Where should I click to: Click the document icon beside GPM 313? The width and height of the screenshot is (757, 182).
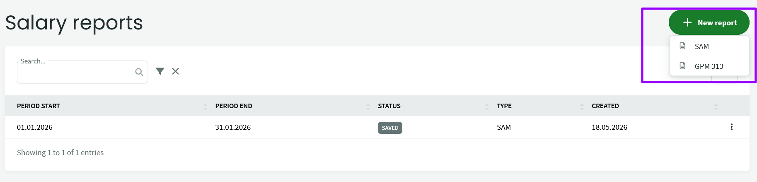point(682,66)
